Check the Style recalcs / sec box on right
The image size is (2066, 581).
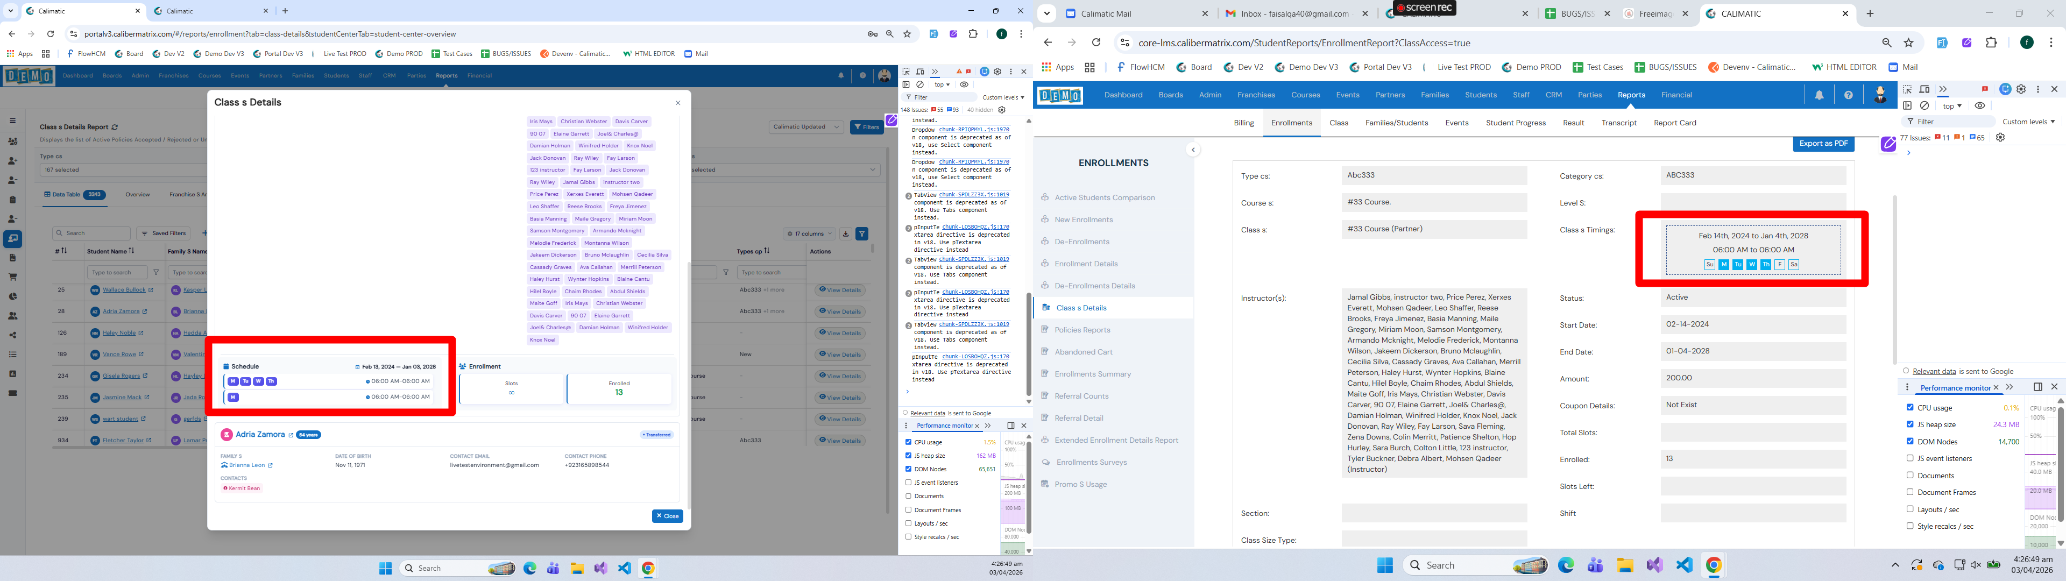1909,526
